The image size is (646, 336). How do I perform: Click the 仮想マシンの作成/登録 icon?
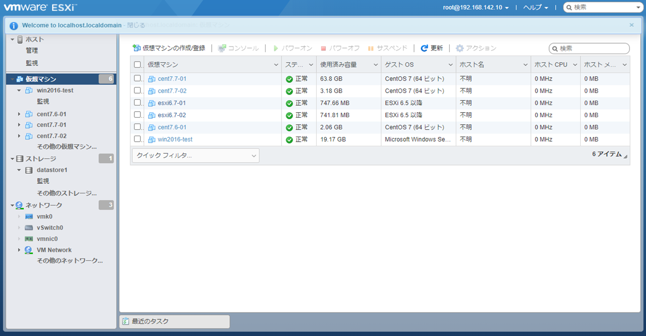tap(137, 48)
